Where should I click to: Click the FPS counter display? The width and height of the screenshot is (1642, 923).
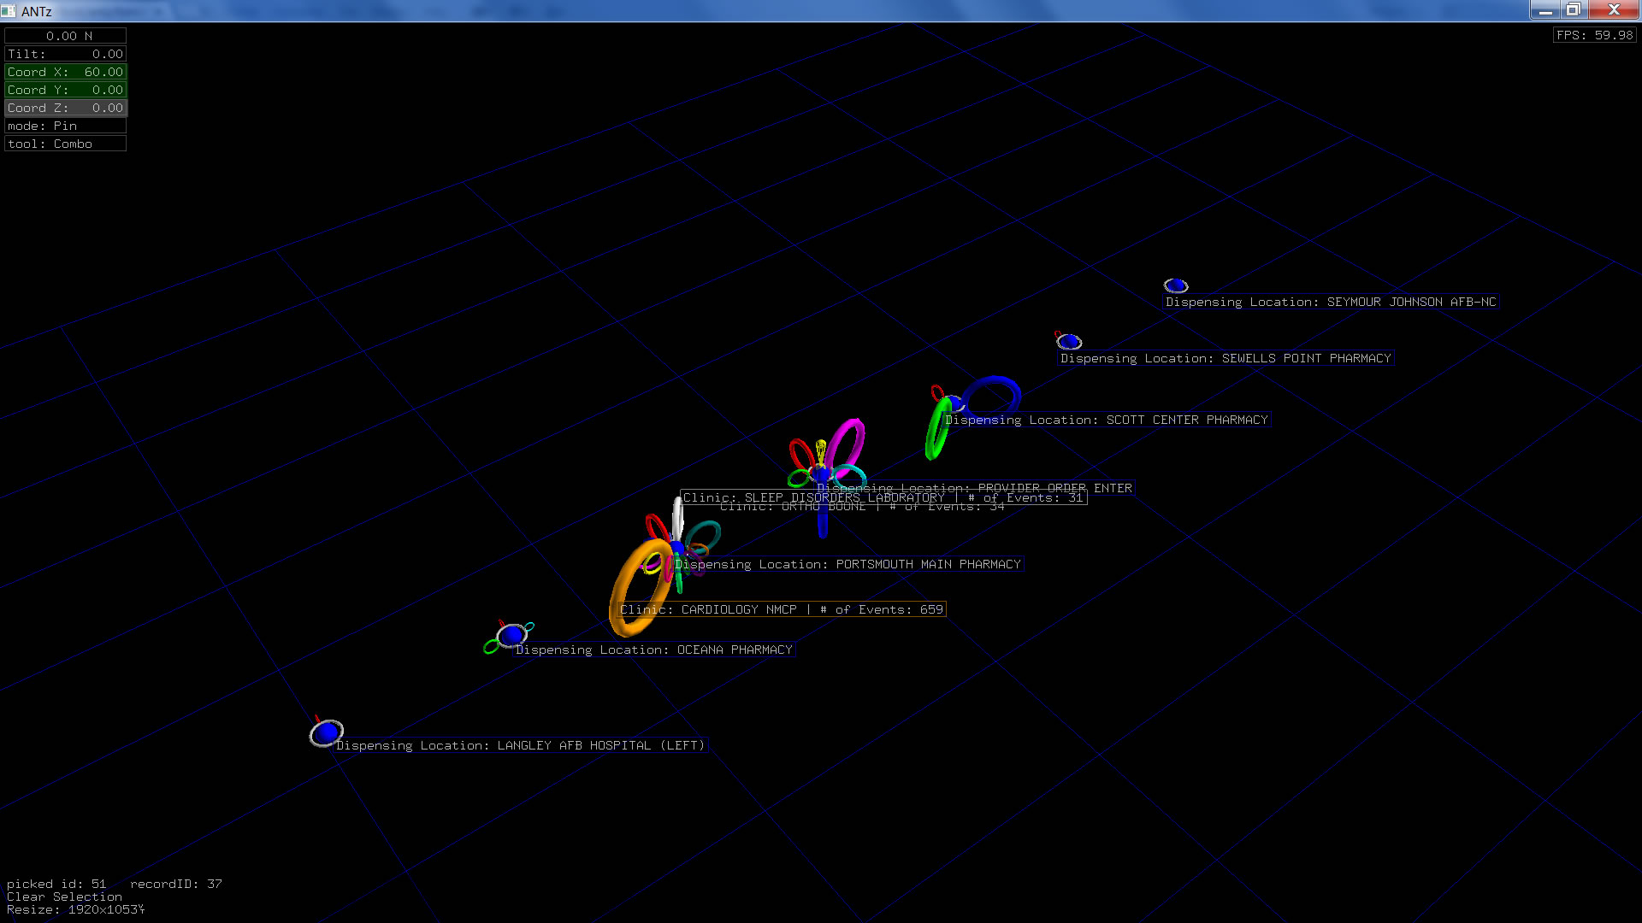click(1594, 35)
